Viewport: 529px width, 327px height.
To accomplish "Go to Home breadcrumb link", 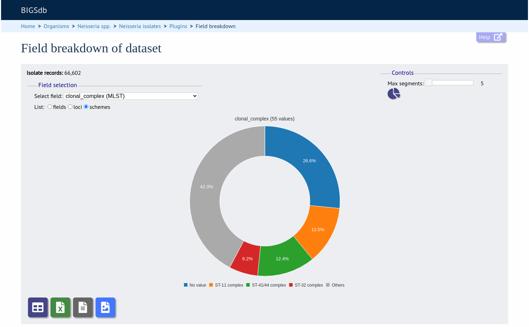I will 28,26.
